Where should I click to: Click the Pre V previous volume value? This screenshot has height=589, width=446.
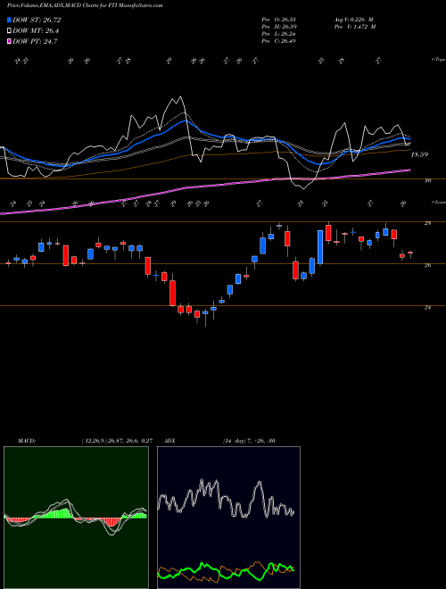coord(355,26)
